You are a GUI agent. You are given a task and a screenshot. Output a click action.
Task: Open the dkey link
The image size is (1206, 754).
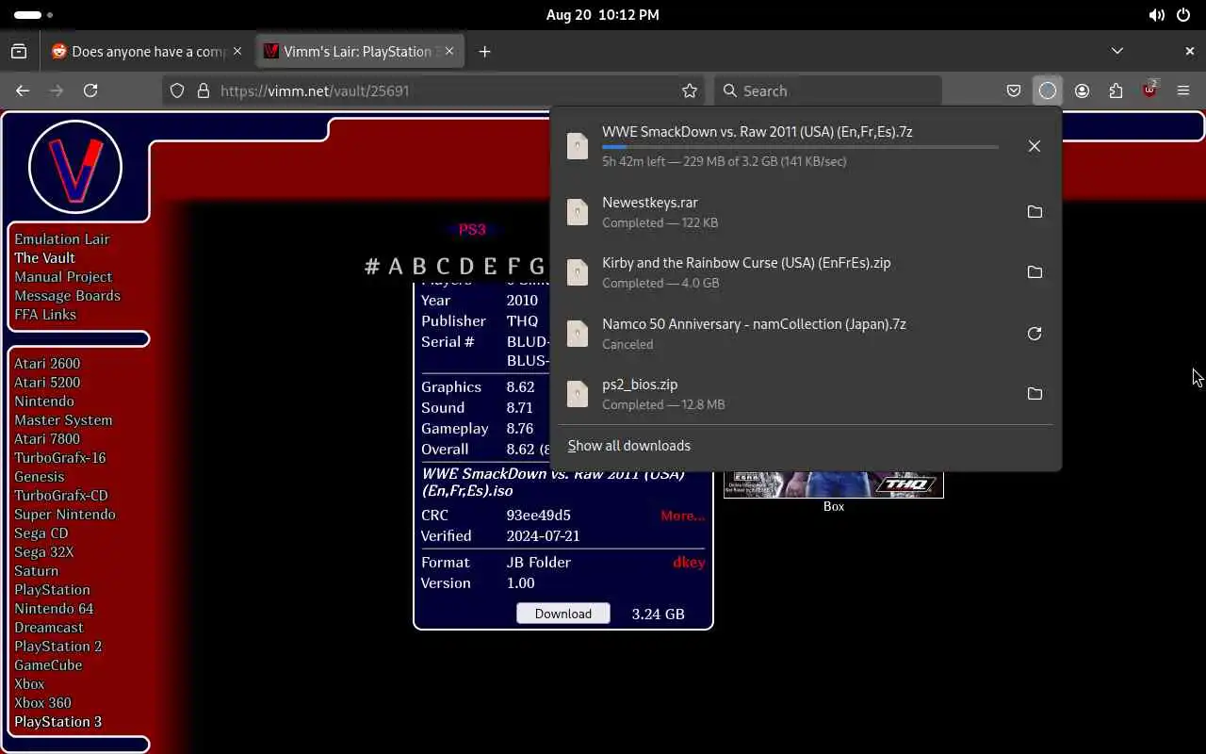pyautogui.click(x=689, y=562)
